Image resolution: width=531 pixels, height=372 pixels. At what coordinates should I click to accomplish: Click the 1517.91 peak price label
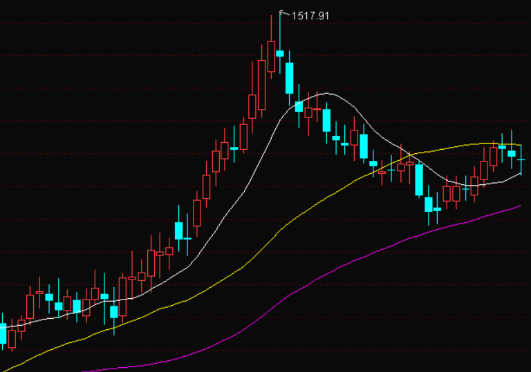point(310,16)
